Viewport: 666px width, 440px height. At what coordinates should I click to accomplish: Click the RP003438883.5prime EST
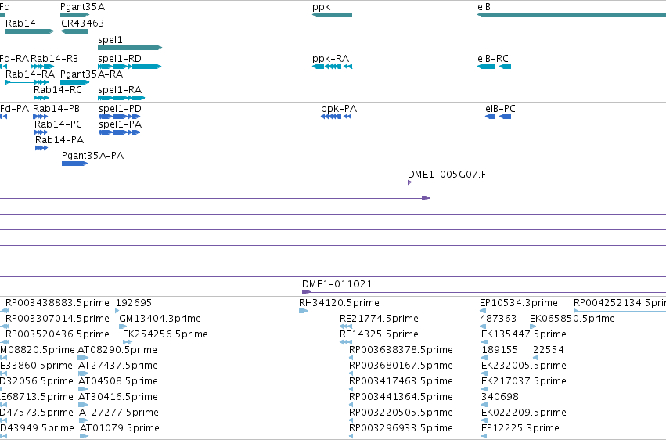(x=6, y=311)
